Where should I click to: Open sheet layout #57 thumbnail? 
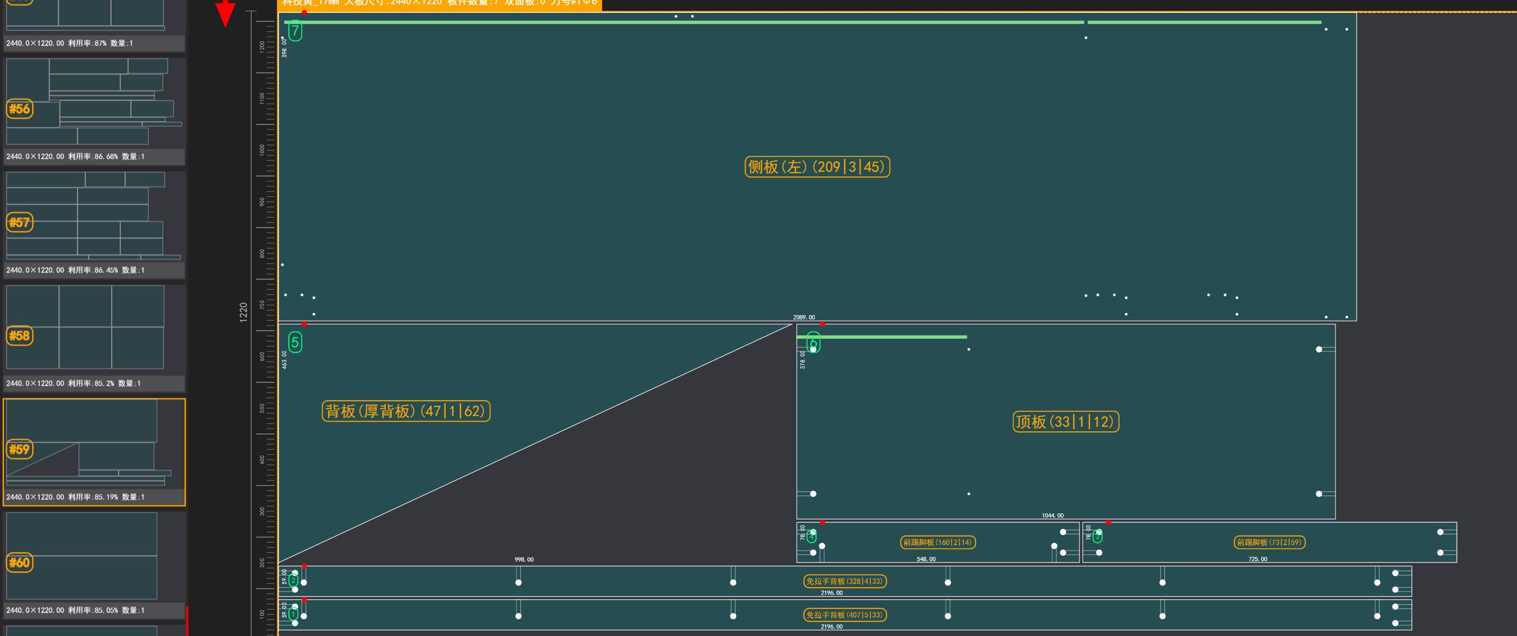(94, 217)
